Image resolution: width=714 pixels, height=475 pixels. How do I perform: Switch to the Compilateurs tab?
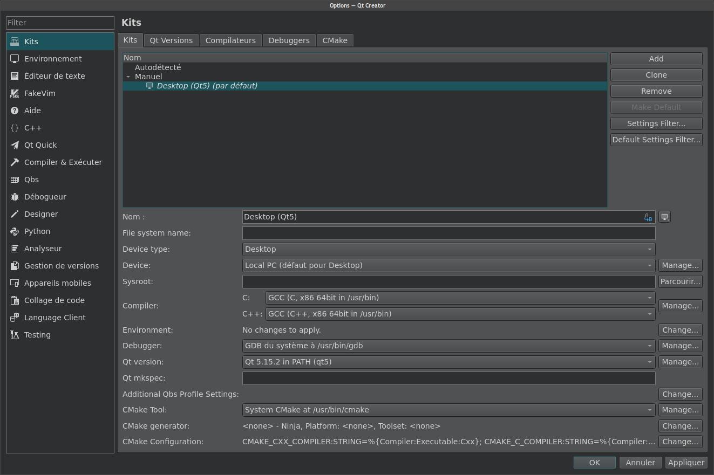[x=230, y=40]
